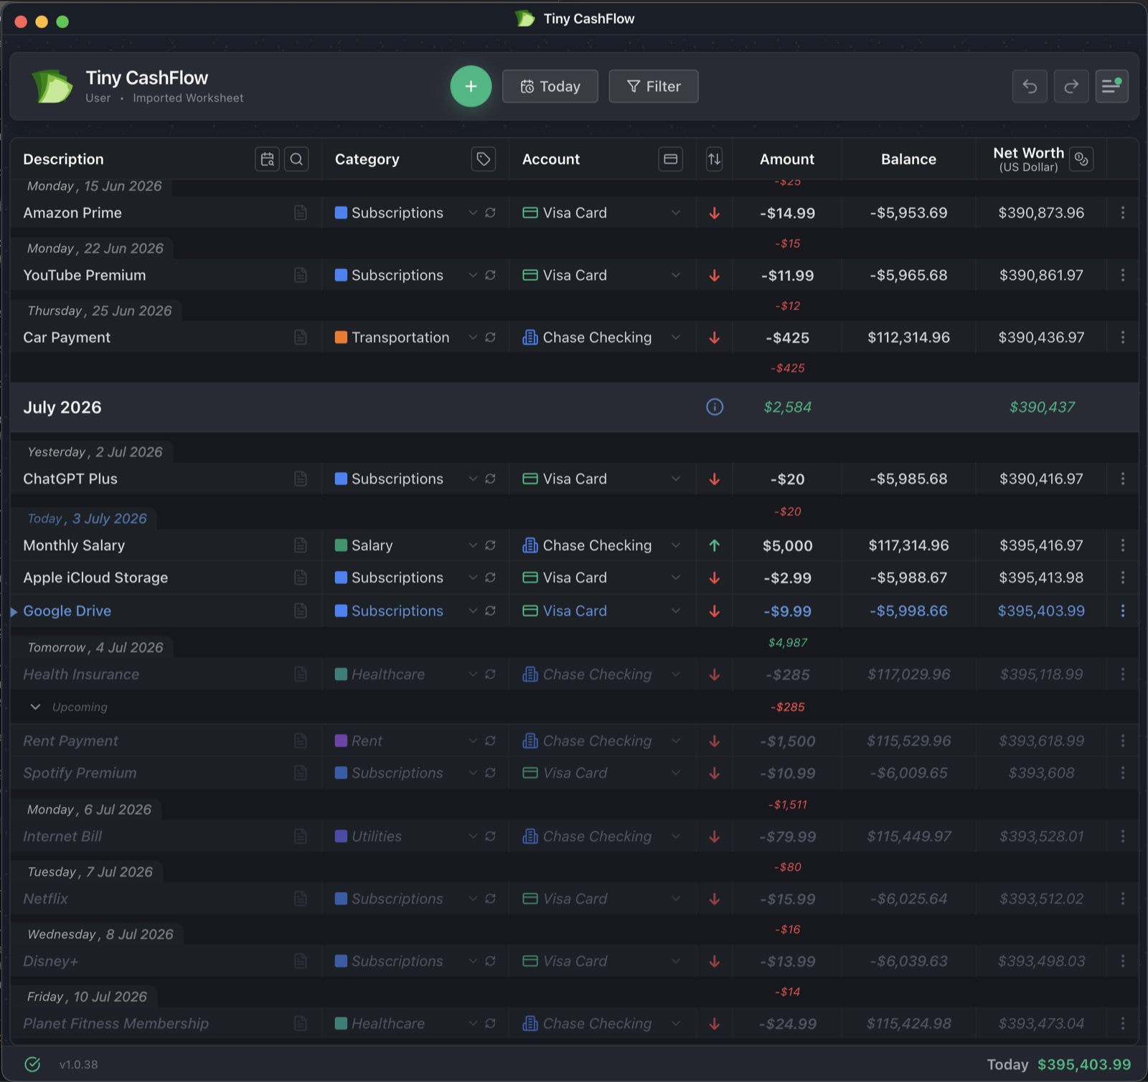The height and width of the screenshot is (1082, 1148).
Task: Open category dropdown for Car Payment
Action: tap(473, 337)
